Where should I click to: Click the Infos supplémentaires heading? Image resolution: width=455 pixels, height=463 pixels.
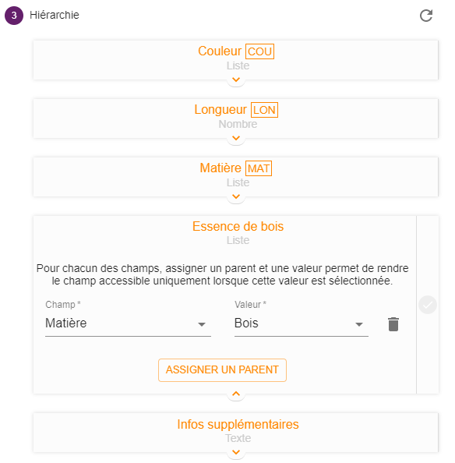pos(238,424)
